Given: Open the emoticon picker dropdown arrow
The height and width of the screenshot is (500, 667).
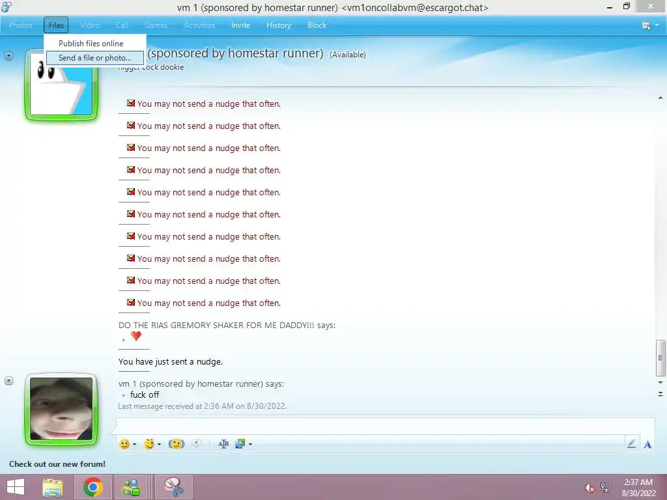Looking at the screenshot, I should click(134, 444).
